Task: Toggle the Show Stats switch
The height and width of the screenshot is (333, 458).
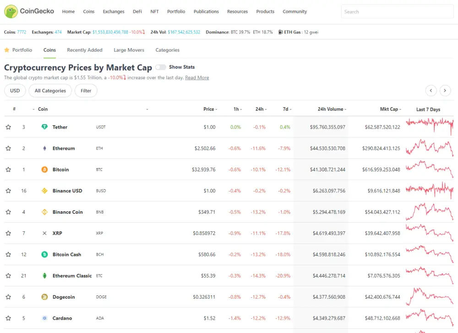Action: click(161, 67)
